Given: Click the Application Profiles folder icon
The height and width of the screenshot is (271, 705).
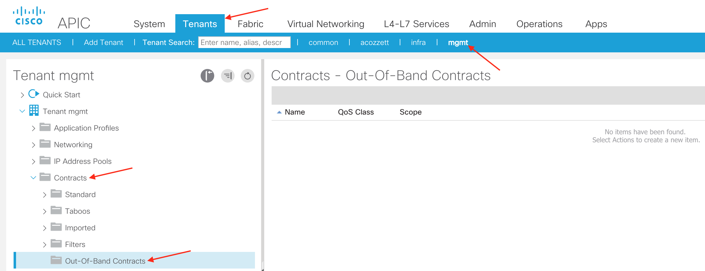Looking at the screenshot, I should [45, 127].
